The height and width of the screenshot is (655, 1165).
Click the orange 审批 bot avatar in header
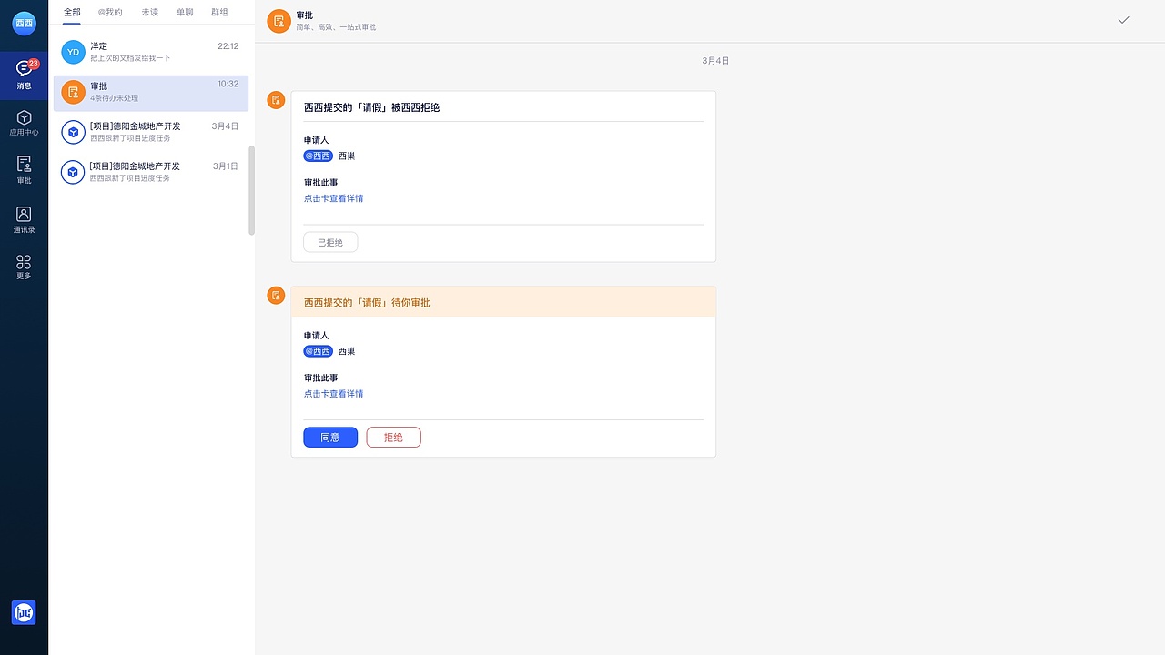[279, 20]
